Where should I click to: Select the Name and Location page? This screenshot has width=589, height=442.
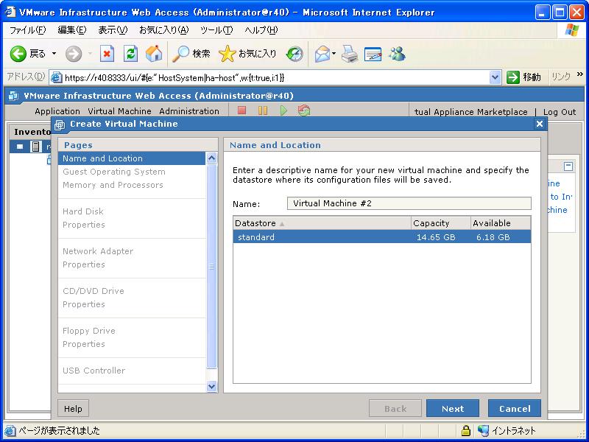(x=132, y=158)
